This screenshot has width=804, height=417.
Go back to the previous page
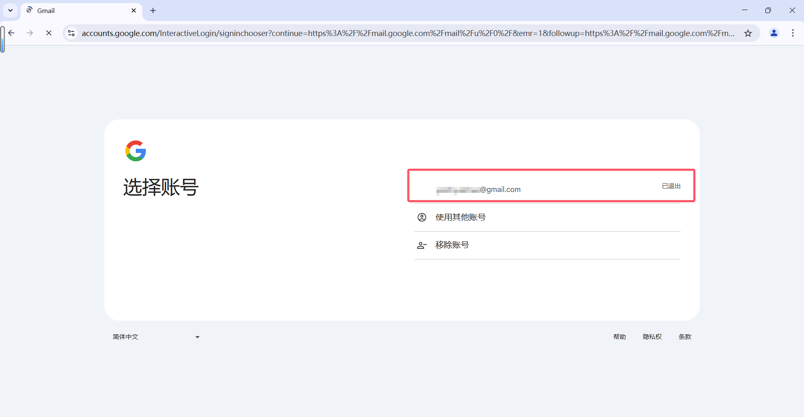click(11, 33)
